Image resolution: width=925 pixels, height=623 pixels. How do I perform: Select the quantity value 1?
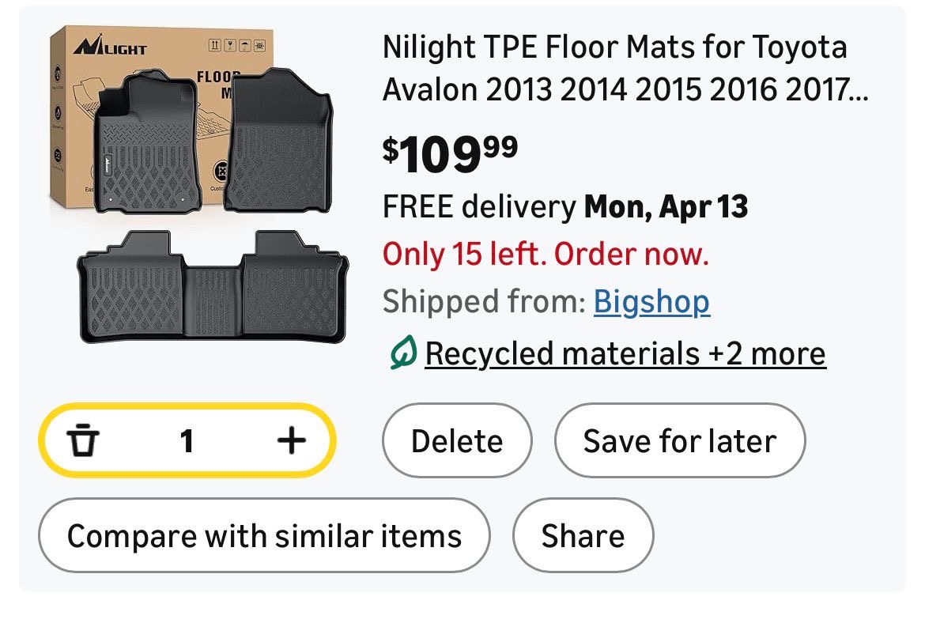(x=187, y=440)
